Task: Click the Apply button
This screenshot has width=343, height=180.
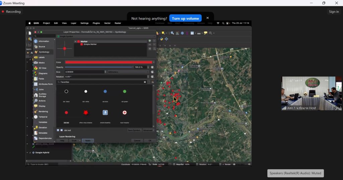Action: [x=88, y=141]
